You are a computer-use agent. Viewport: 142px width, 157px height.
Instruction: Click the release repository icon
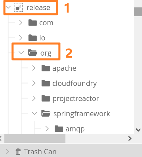tap(18, 7)
